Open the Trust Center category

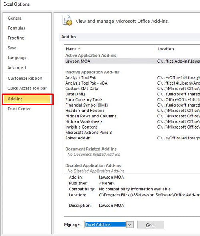19,109
